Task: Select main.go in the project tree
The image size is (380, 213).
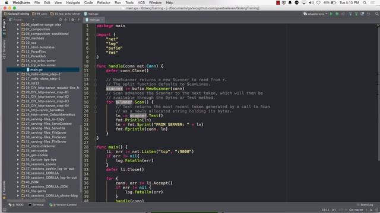Action: [43, 70]
